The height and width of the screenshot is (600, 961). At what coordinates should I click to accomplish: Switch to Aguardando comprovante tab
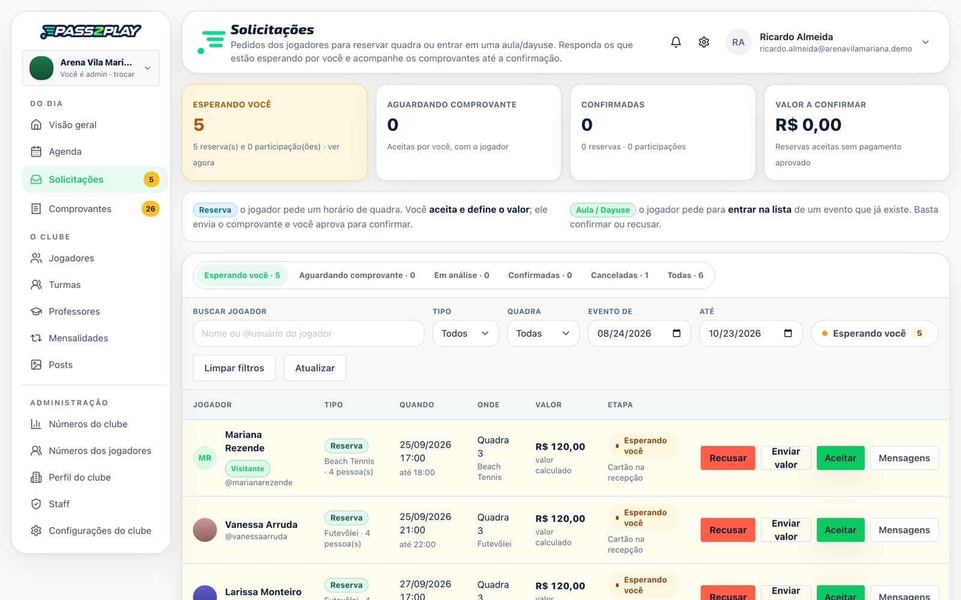click(x=357, y=275)
